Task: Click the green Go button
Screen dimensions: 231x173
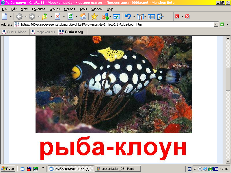Action: 222,25
